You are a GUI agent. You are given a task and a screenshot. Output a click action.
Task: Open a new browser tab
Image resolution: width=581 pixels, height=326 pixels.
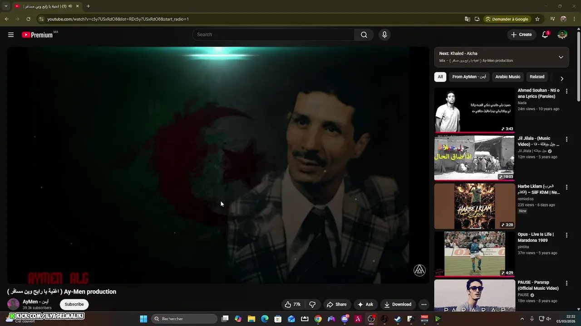(88, 6)
